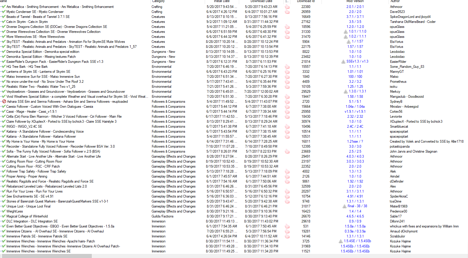This screenshot has width=468, height=258.
Task: Click red disabled icon on Ashara SSE row
Action: [4, 102]
